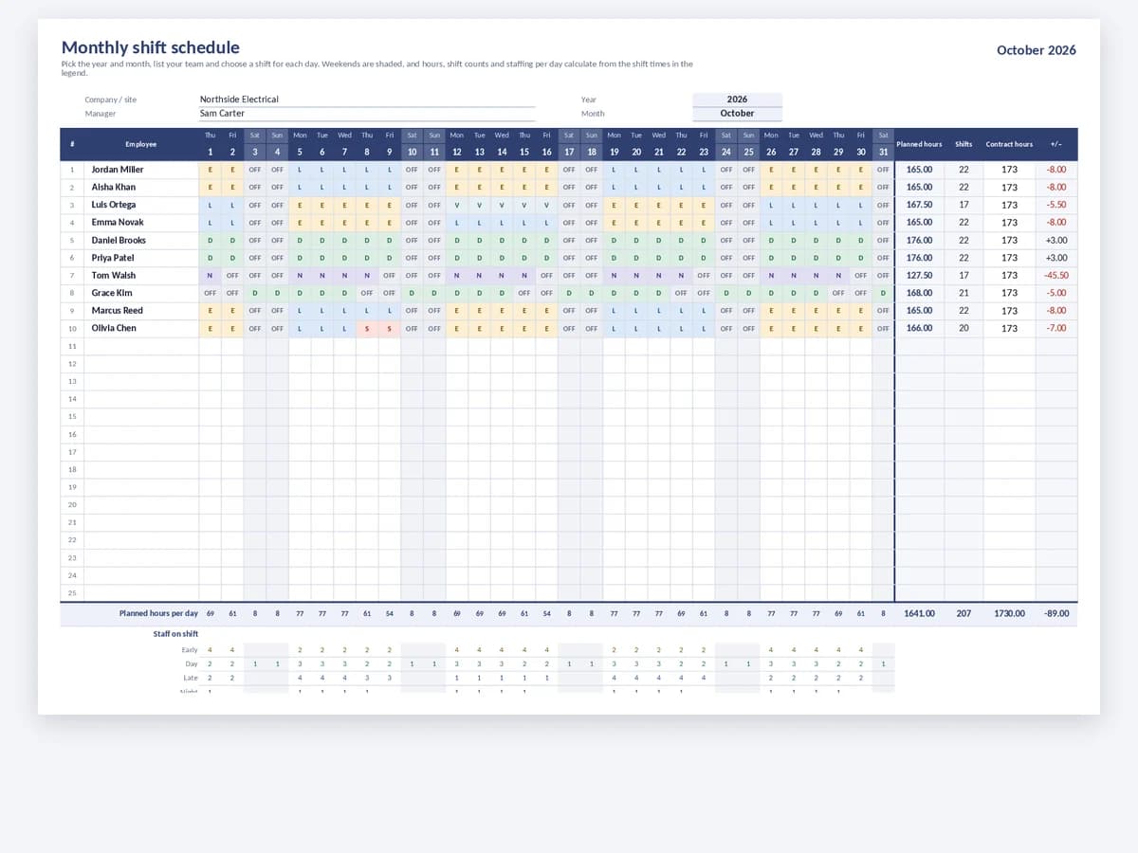Screen dimensions: 1138x853
Task: Edit the Manager field Sam Carter
Action: click(x=367, y=114)
